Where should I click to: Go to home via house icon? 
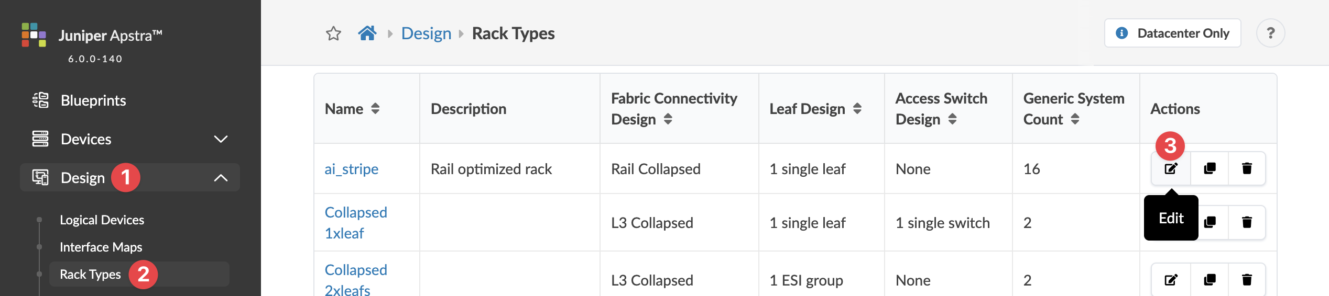click(x=367, y=33)
